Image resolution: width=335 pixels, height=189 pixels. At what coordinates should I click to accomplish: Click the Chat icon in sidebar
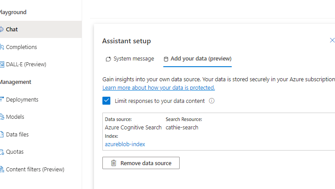coord(2,30)
